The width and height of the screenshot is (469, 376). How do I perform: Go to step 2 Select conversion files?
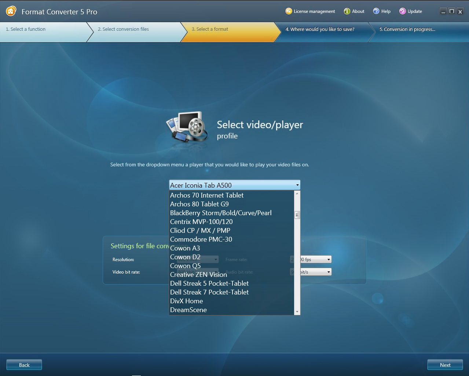coord(123,29)
